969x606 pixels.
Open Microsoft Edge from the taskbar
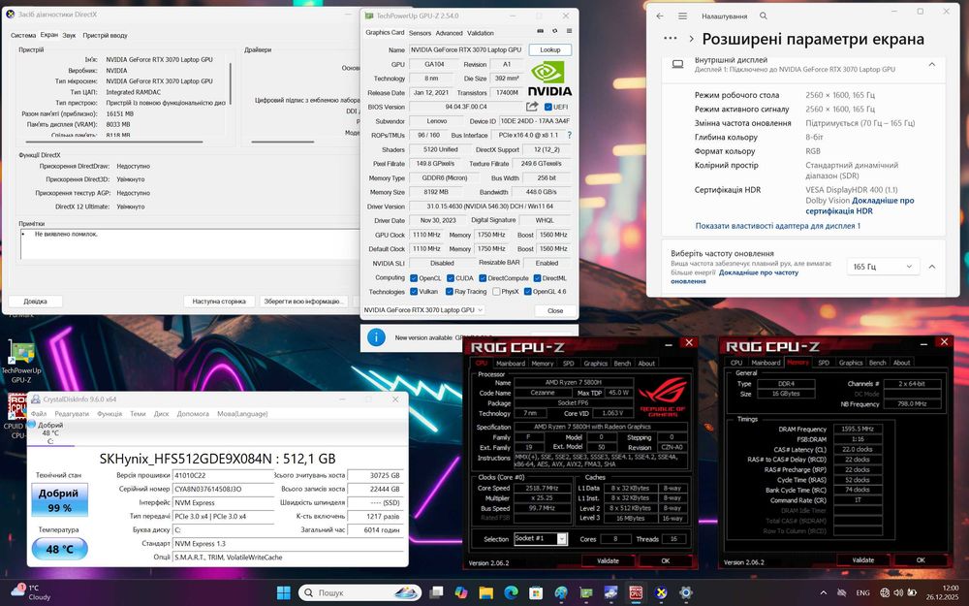511,592
